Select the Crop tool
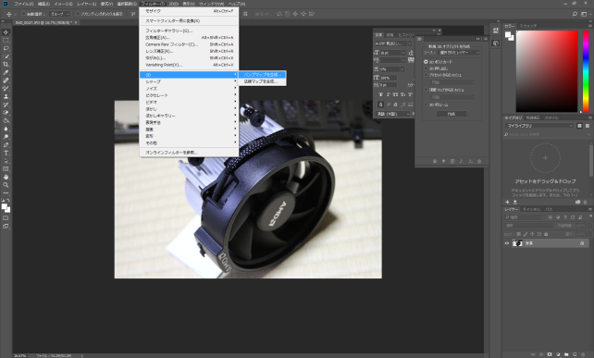 pos(6,65)
